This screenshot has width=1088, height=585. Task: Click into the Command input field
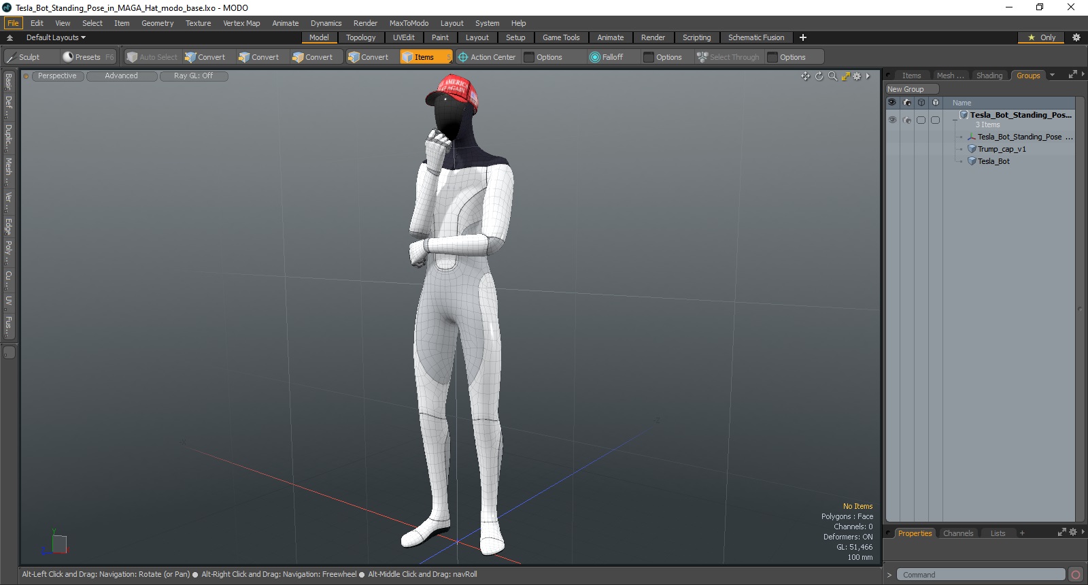[x=981, y=575]
